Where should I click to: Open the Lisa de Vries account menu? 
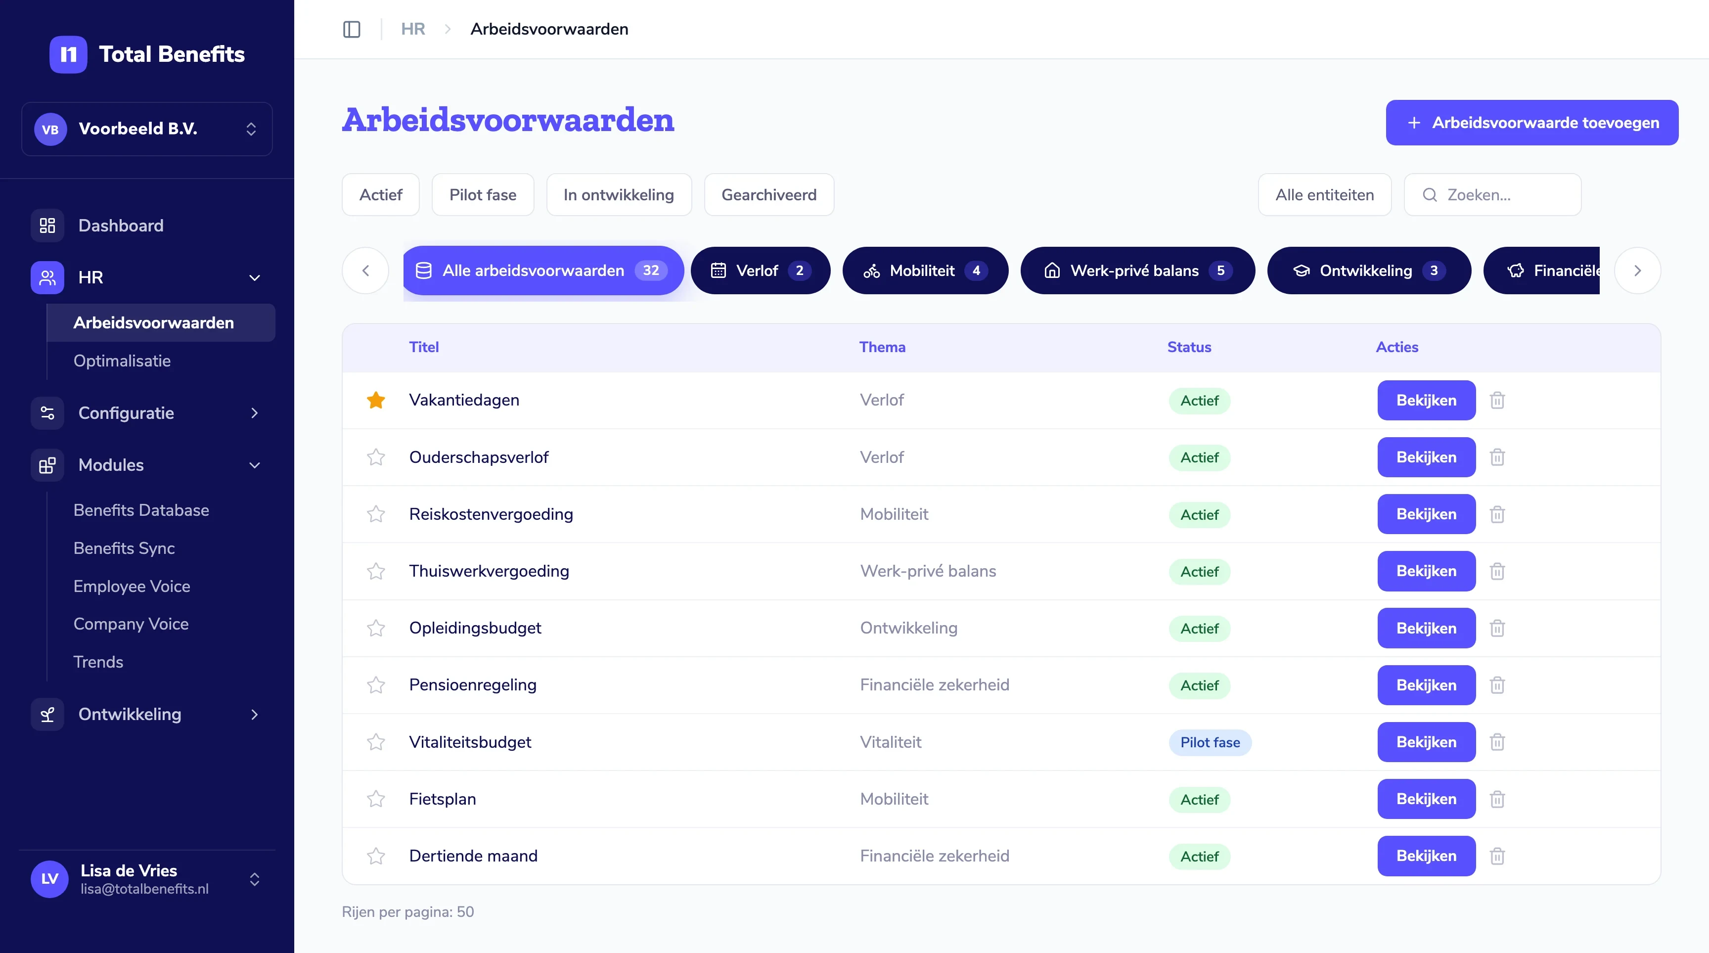(x=147, y=879)
